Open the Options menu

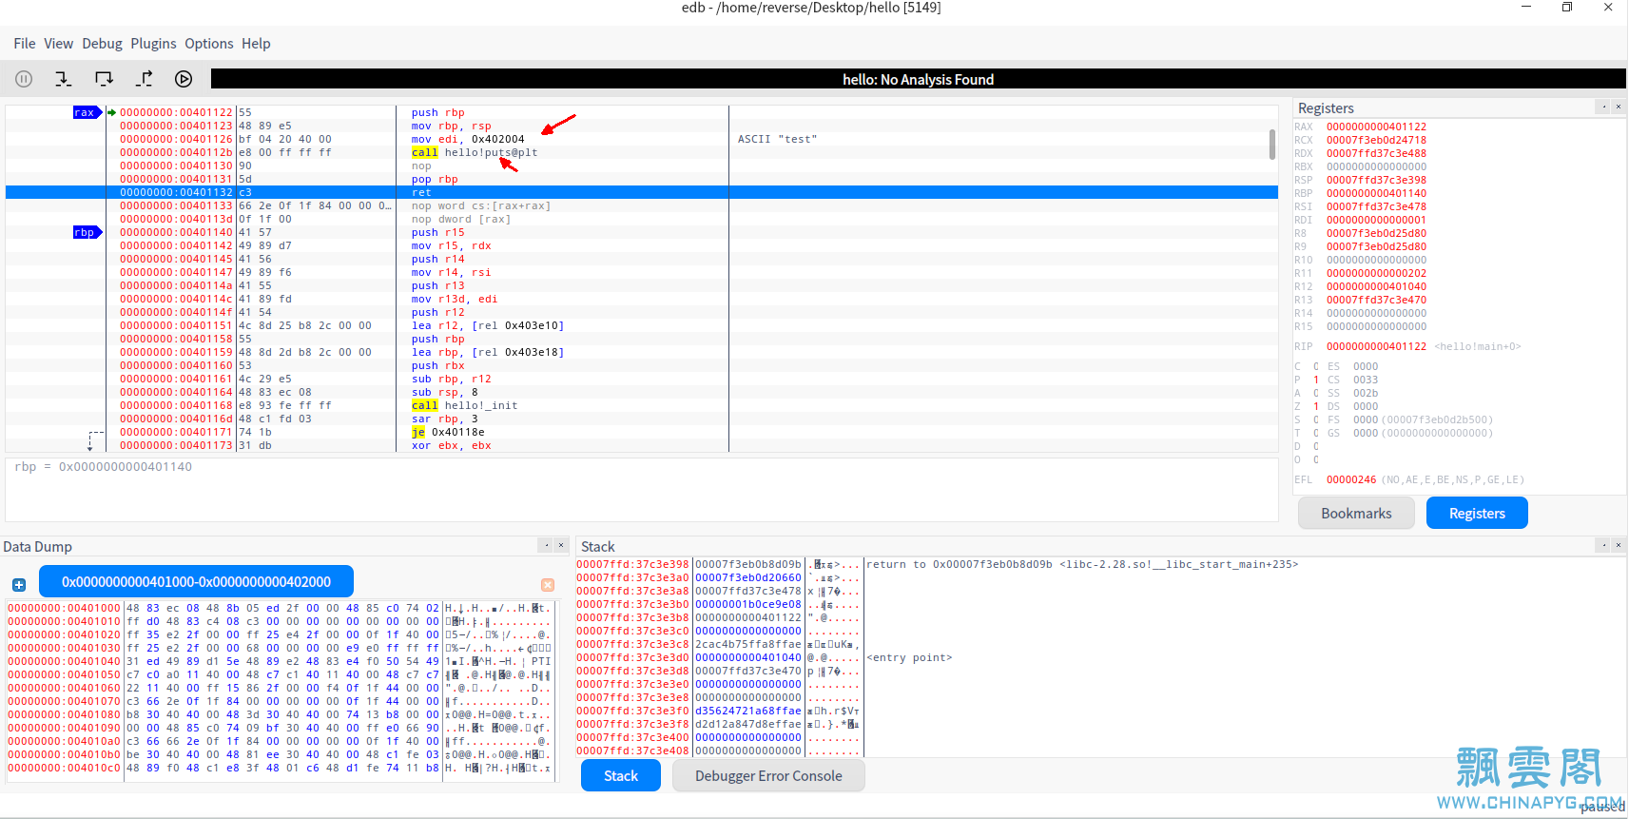coord(209,44)
